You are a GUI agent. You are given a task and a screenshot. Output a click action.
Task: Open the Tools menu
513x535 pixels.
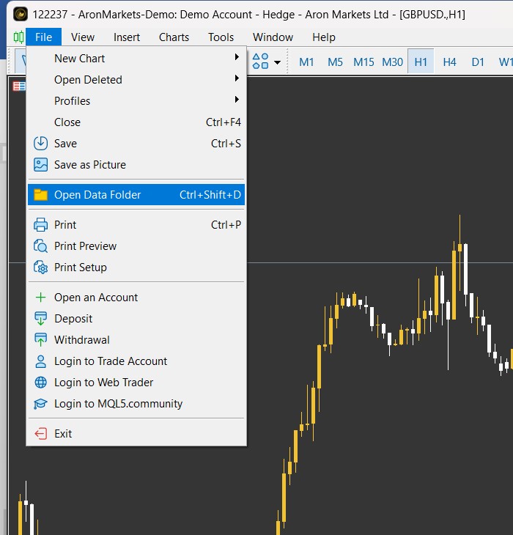coord(221,37)
